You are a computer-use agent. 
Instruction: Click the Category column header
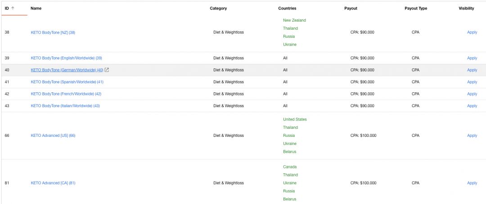[x=218, y=8]
